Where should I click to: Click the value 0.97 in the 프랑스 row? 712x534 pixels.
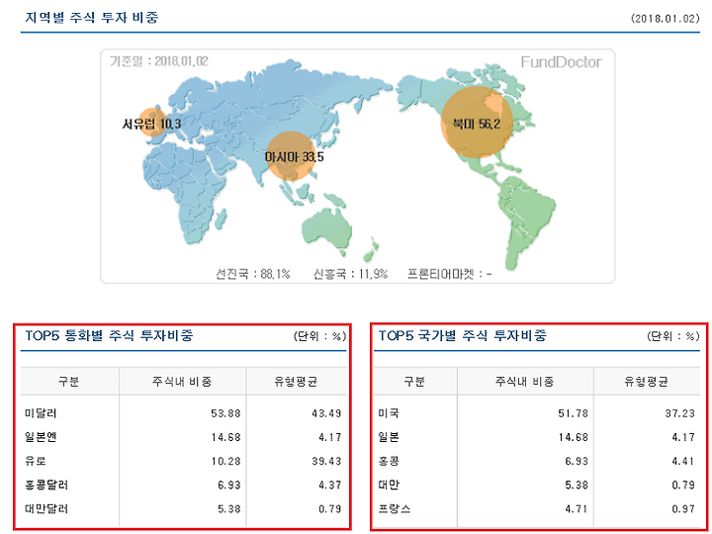tap(683, 509)
